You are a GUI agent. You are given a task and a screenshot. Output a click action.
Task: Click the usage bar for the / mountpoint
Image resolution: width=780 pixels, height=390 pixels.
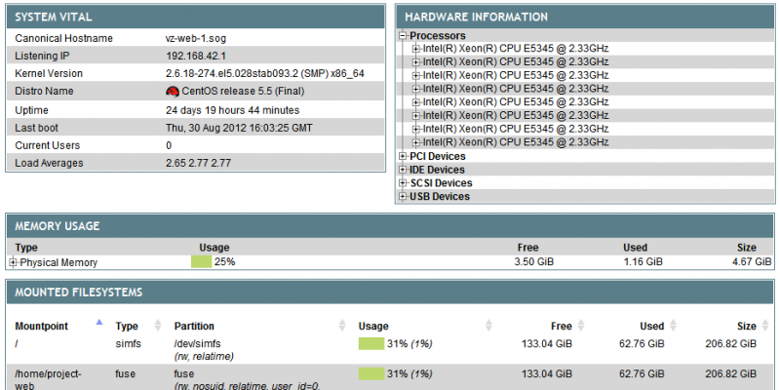(x=371, y=344)
